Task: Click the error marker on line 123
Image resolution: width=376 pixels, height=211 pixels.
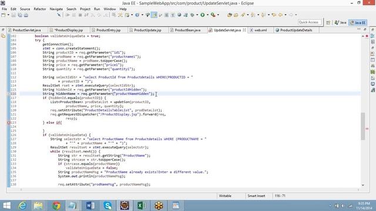Action: coord(9,122)
